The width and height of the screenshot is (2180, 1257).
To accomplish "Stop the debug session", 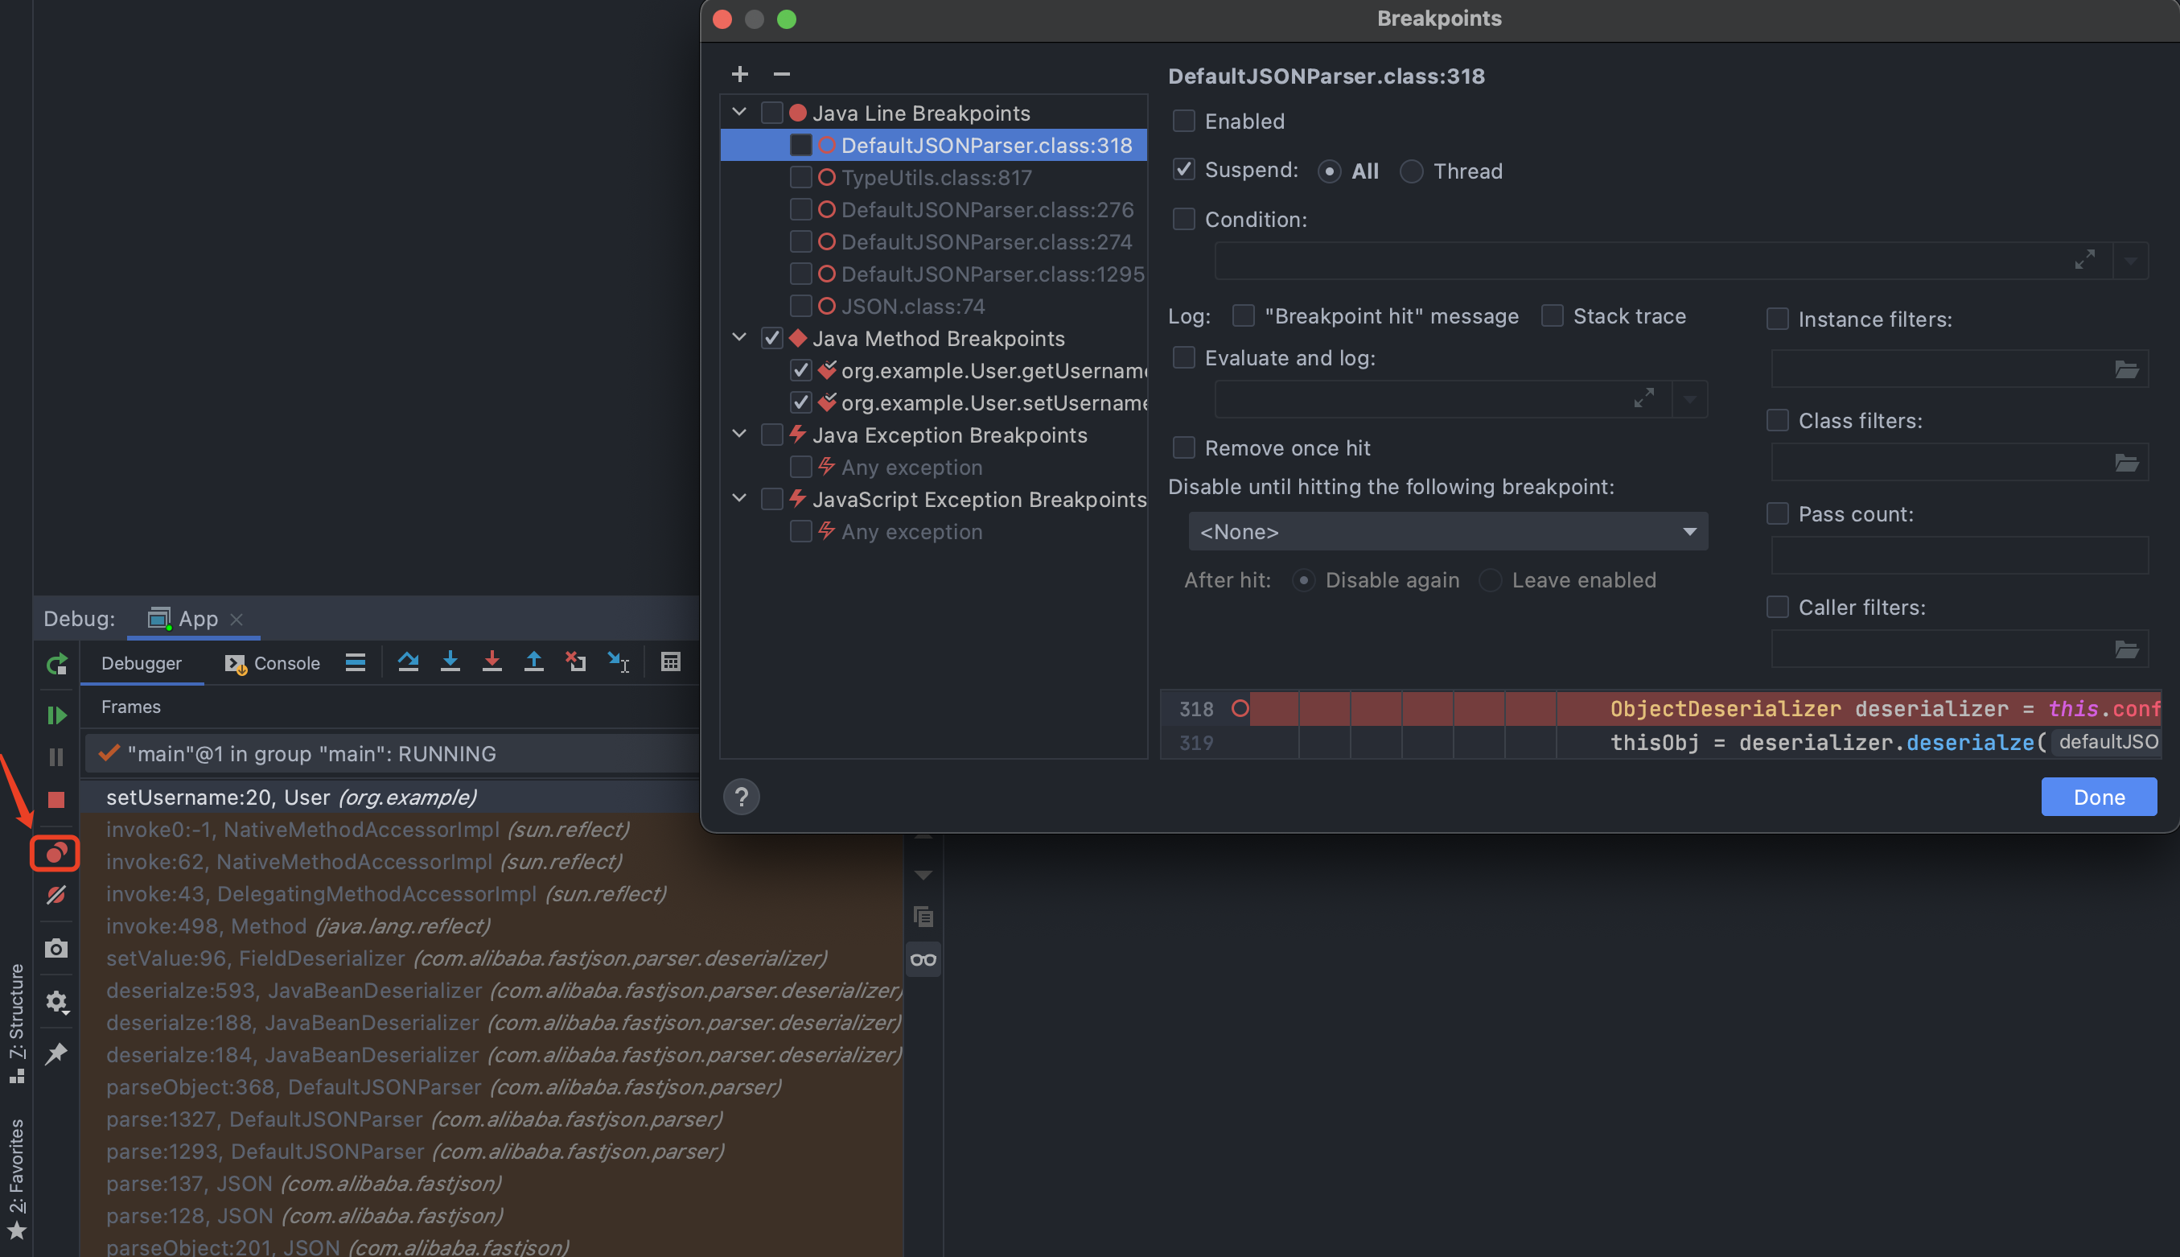I will click(56, 799).
